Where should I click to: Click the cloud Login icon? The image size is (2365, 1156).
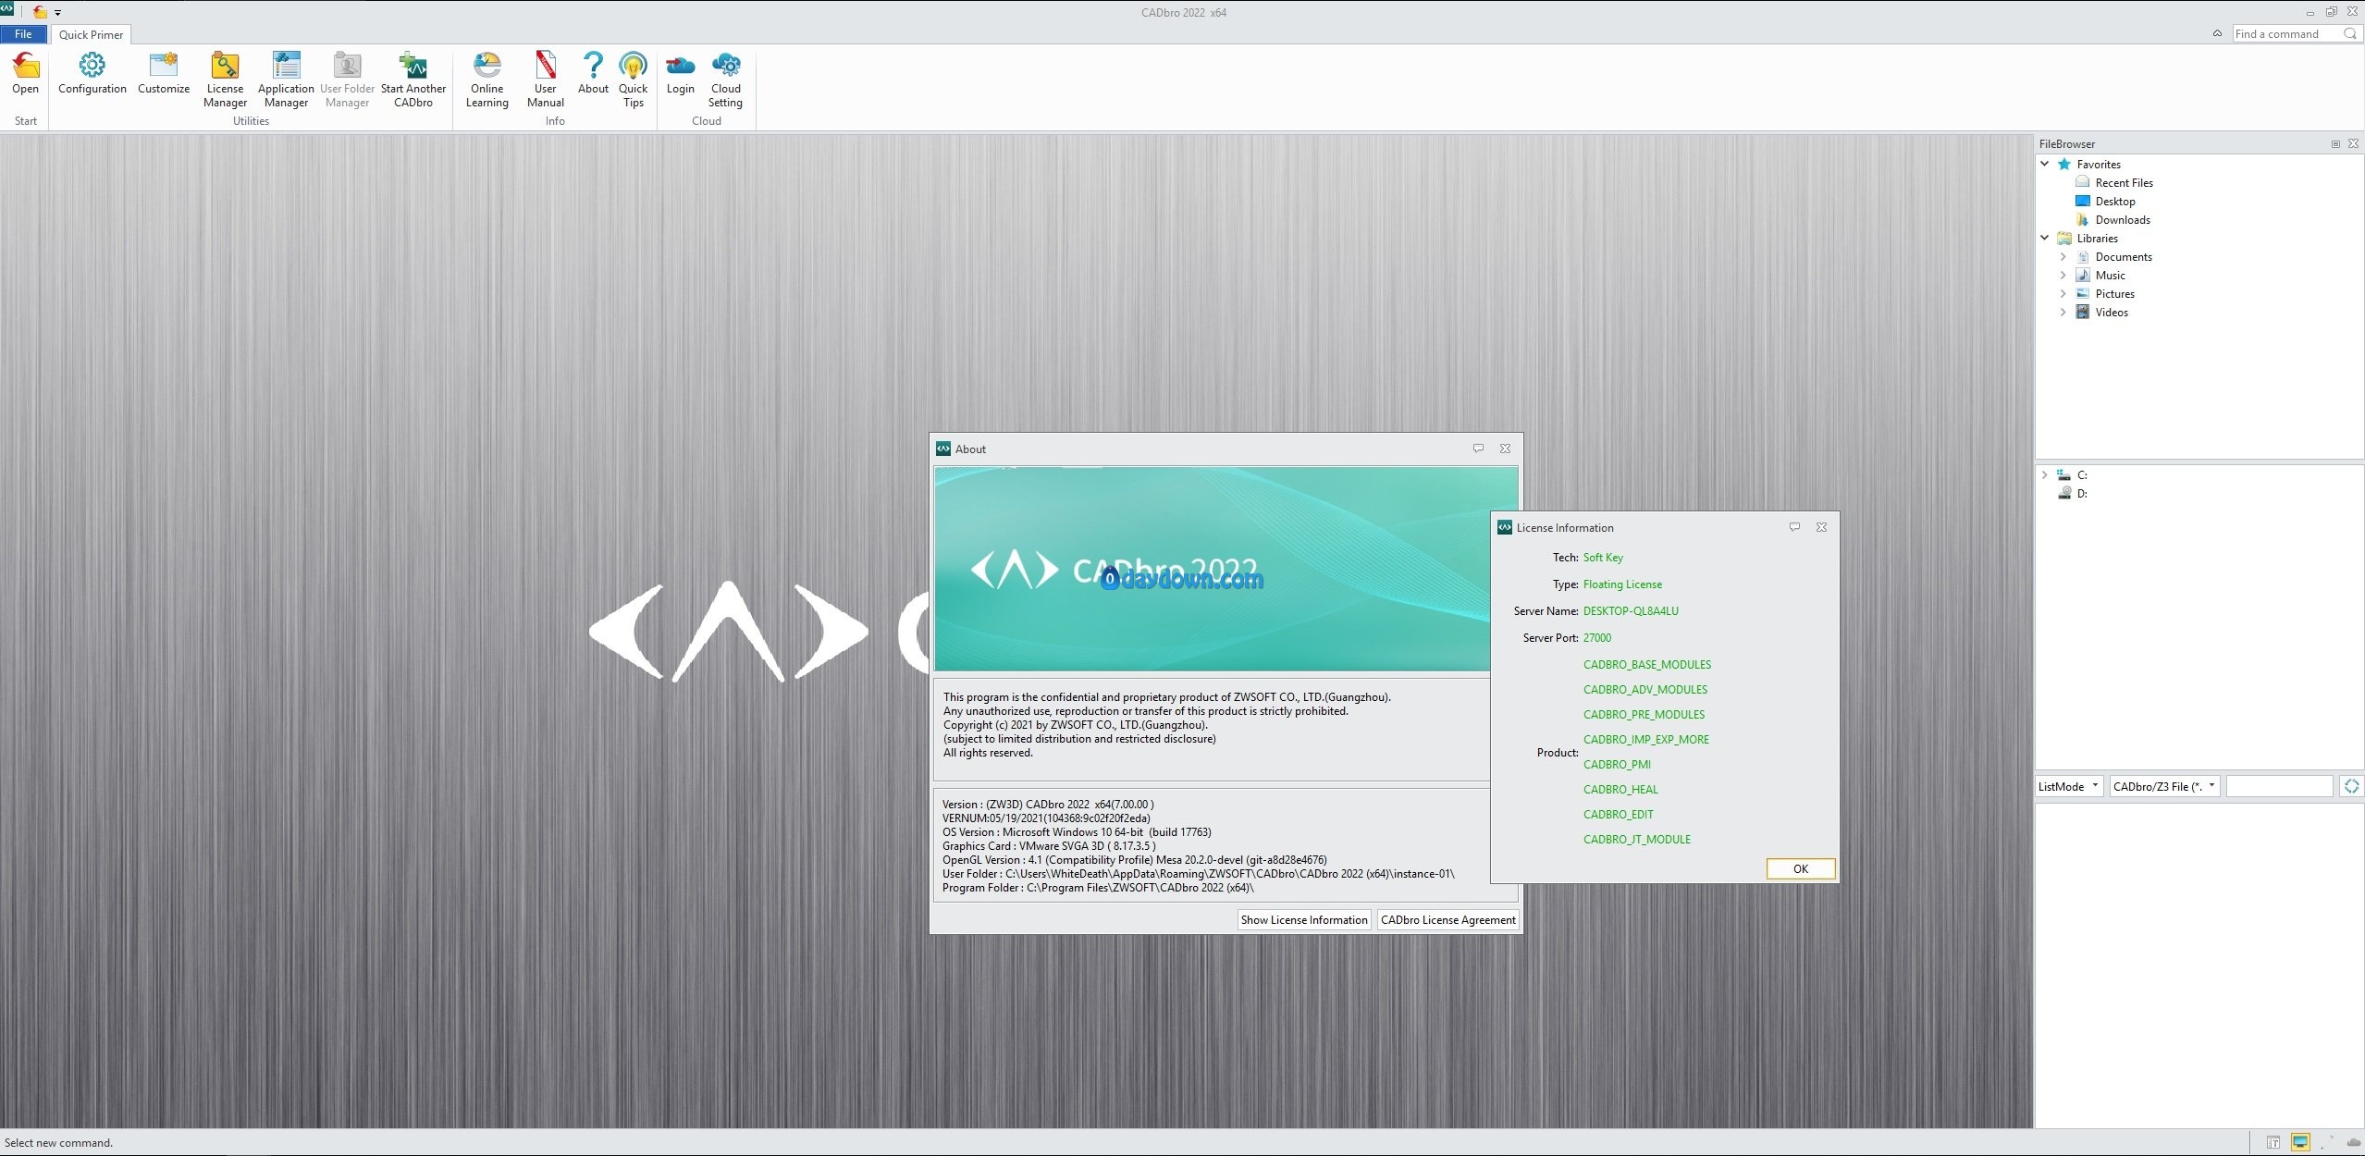click(x=680, y=67)
